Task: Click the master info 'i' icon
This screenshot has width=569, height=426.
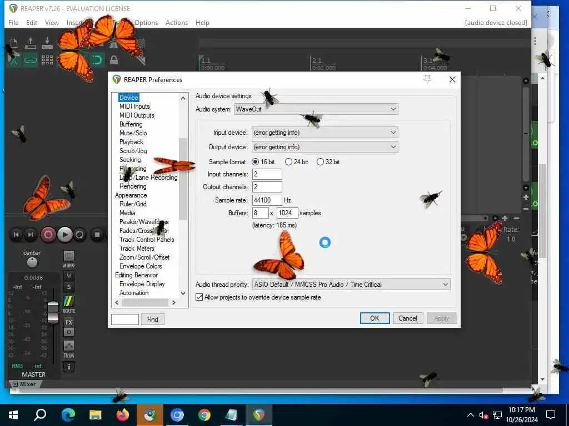Action: tap(68, 367)
